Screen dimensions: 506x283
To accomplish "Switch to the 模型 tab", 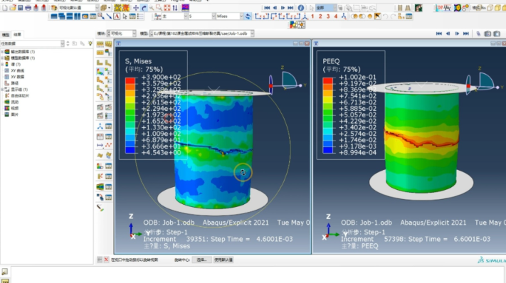I will coord(6,35).
